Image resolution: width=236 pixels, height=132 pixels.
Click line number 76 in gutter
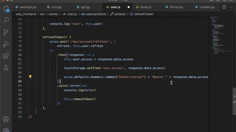tap(20, 37)
